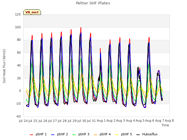Select the pSHF 2 legend label

click(x=63, y=134)
